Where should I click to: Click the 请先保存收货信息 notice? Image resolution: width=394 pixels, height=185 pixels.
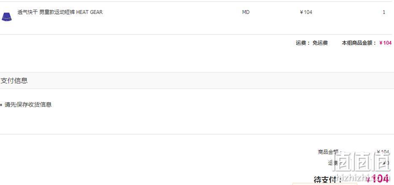click(28, 105)
